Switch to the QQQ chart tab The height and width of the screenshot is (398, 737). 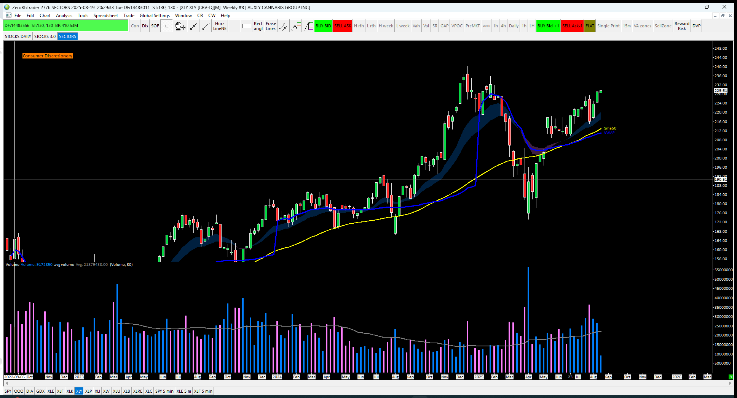click(19, 391)
